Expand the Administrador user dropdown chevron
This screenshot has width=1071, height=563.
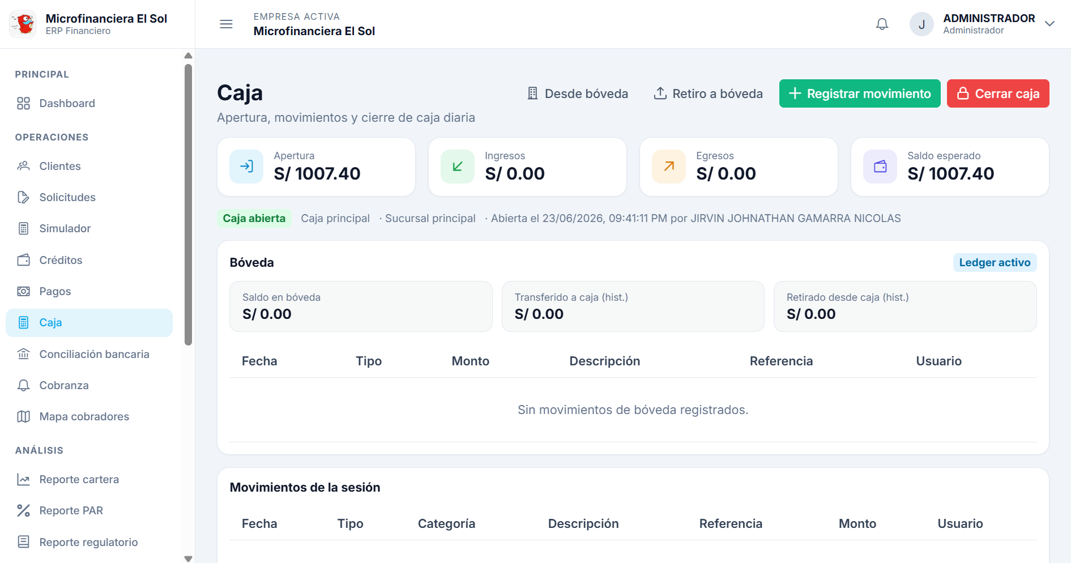[x=1049, y=24]
